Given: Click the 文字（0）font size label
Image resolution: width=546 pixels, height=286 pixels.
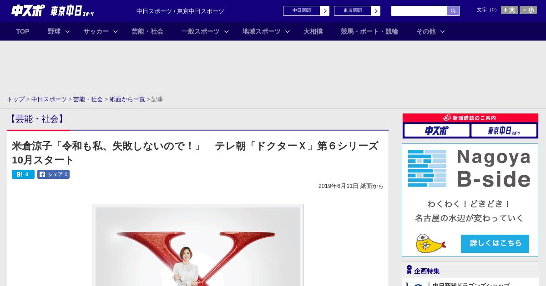Looking at the screenshot, I should [487, 10].
